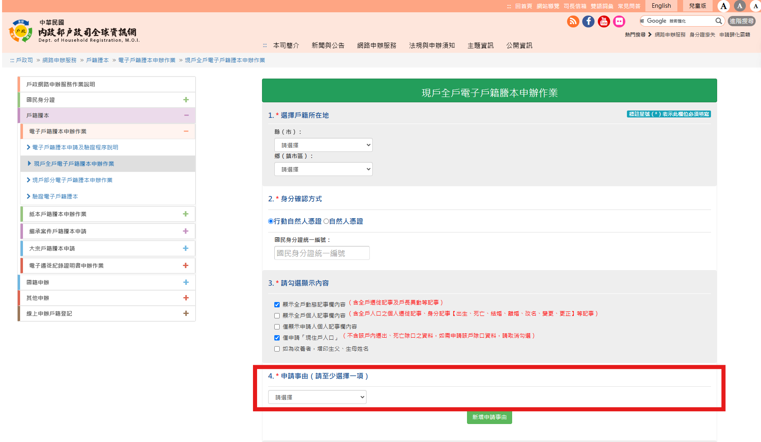Open the 申請事由 dropdown
This screenshot has width=761, height=442.
pos(317,397)
